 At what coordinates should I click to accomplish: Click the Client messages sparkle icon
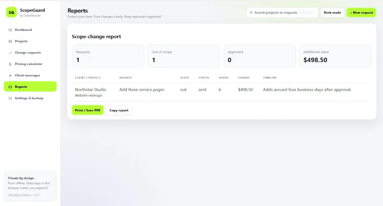coord(10,75)
